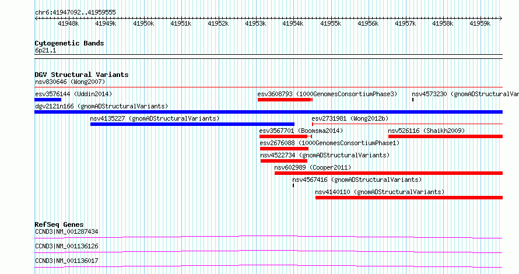Select the blue esv3576144 variant bar
The height and width of the screenshot is (274, 519).
[48, 100]
